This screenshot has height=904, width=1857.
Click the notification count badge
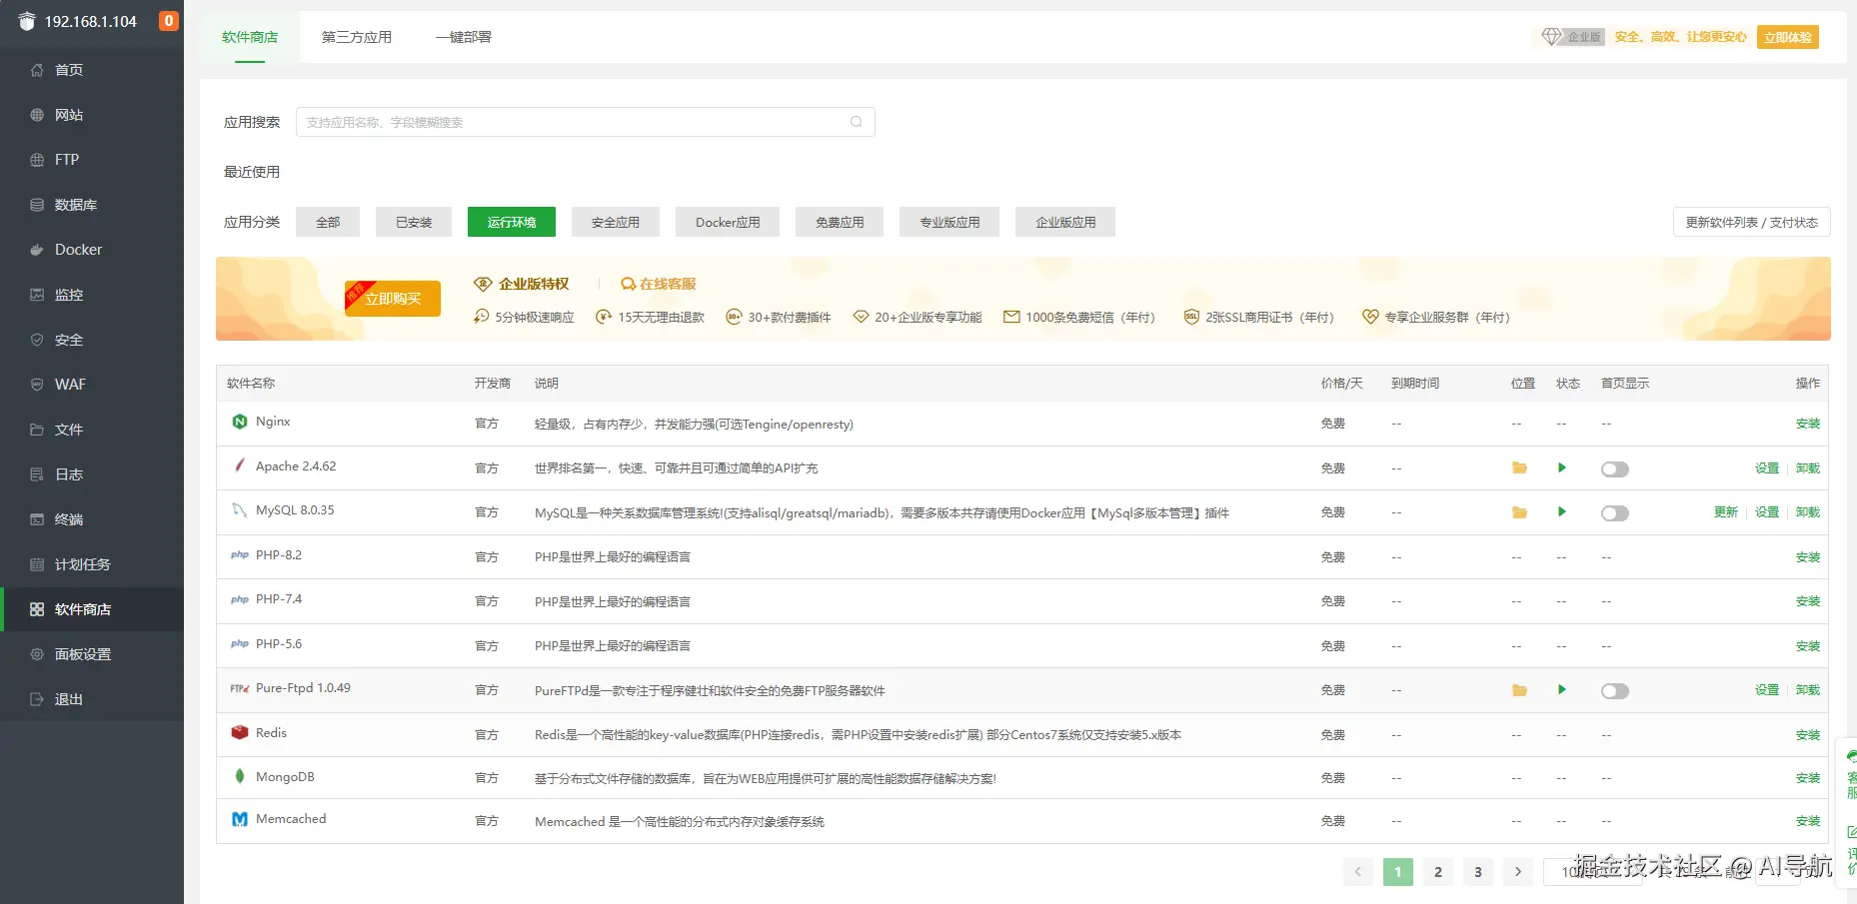pos(169,21)
